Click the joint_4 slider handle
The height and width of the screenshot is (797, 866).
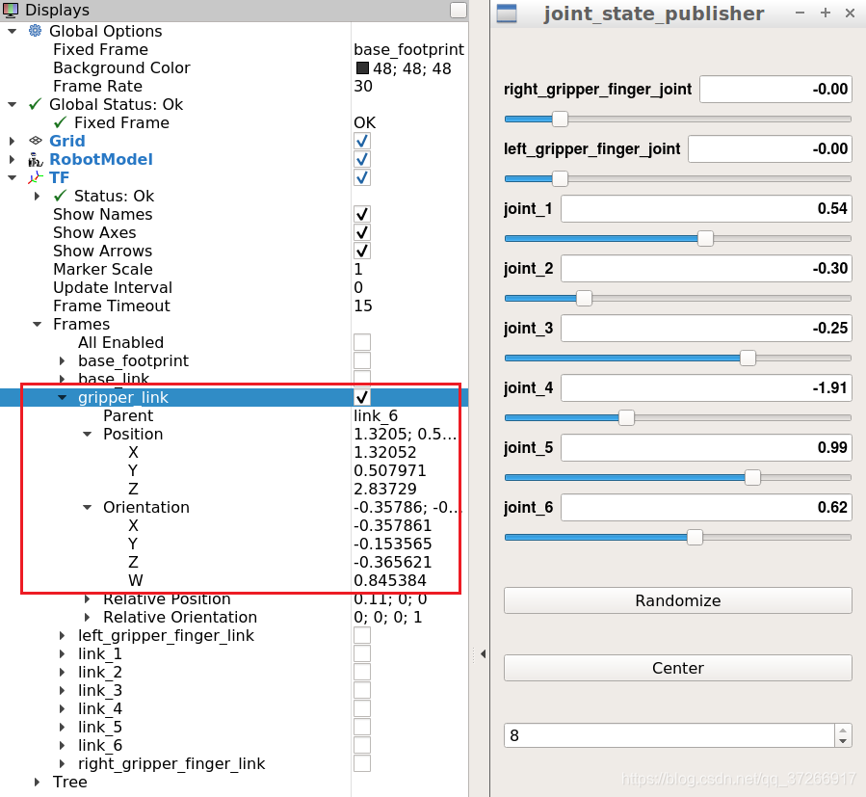pyautogui.click(x=626, y=417)
